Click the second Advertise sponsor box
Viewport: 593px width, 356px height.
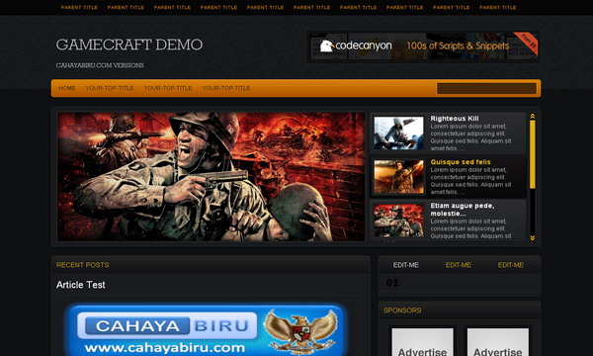498,342
